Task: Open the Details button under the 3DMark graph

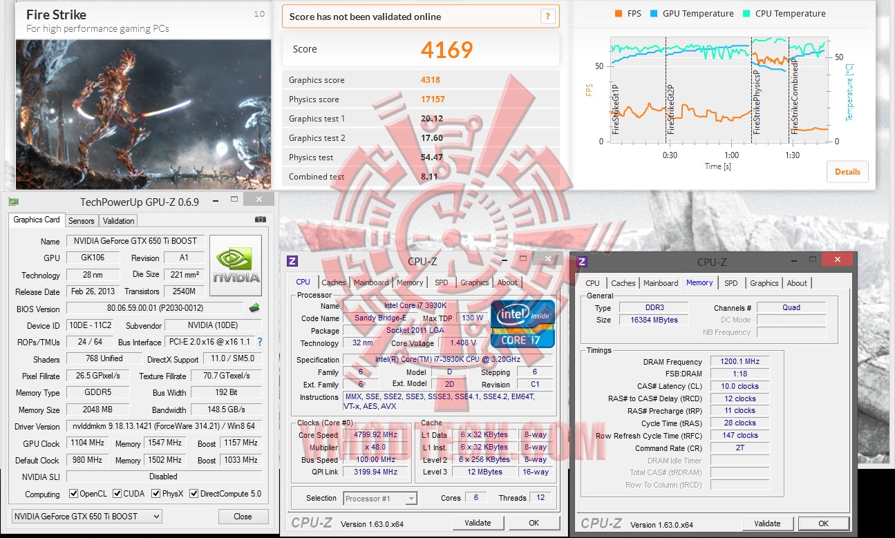Action: click(x=847, y=172)
